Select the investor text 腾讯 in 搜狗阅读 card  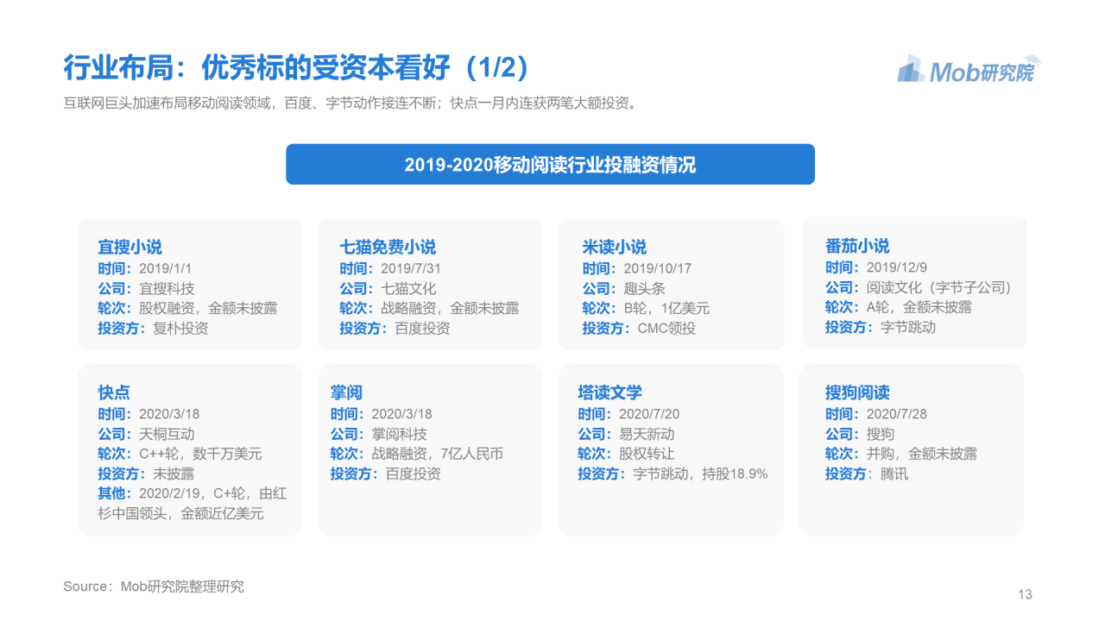893,474
